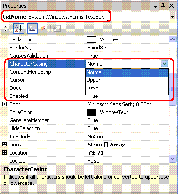The width and height of the screenshot is (178, 194).
Task: Select the ContextMenuStrip property name
Action: 30,72
